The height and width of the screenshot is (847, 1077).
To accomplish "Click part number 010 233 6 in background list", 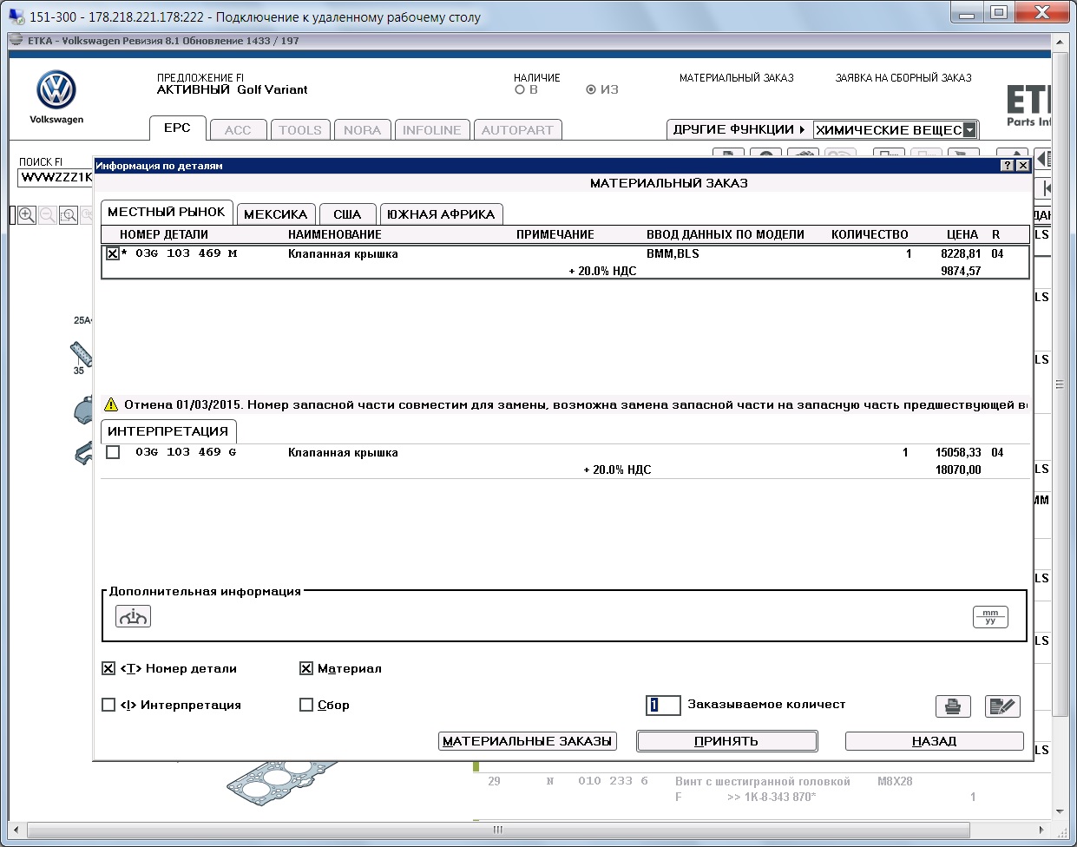I will tap(613, 781).
